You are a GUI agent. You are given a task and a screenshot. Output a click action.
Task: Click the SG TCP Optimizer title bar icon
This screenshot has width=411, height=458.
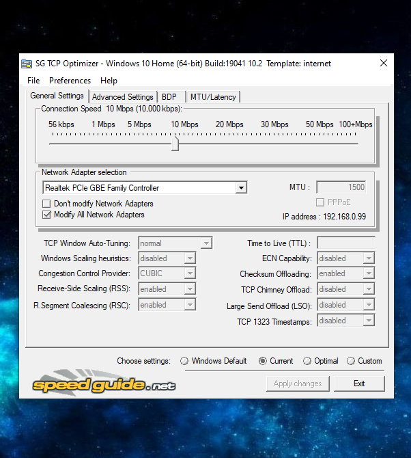click(x=27, y=64)
